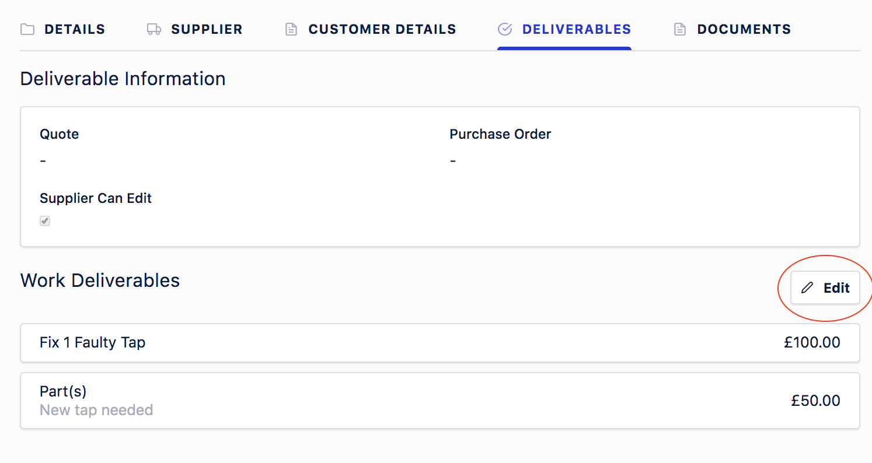Viewport: 872px width, 463px height.
Task: Edit the Work Deliverables list
Action: point(825,287)
